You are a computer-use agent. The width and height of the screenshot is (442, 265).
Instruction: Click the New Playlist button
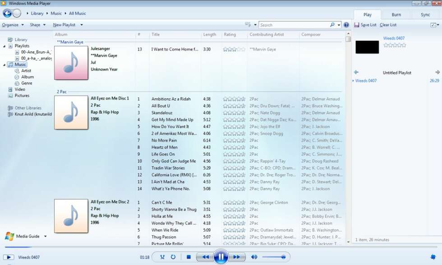(x=64, y=25)
